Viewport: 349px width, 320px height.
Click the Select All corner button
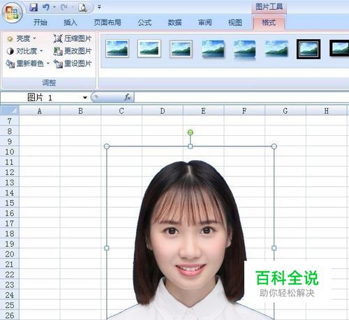[x=9, y=111]
